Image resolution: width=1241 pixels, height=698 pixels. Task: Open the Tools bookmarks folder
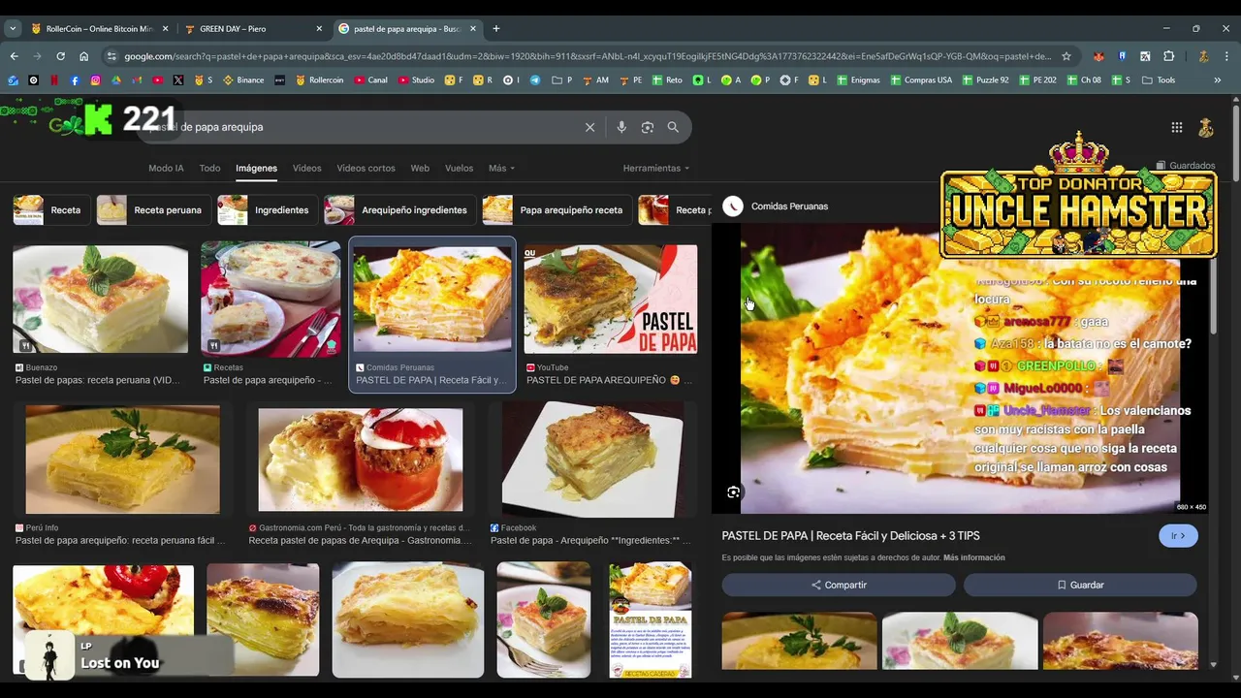tap(1159, 80)
